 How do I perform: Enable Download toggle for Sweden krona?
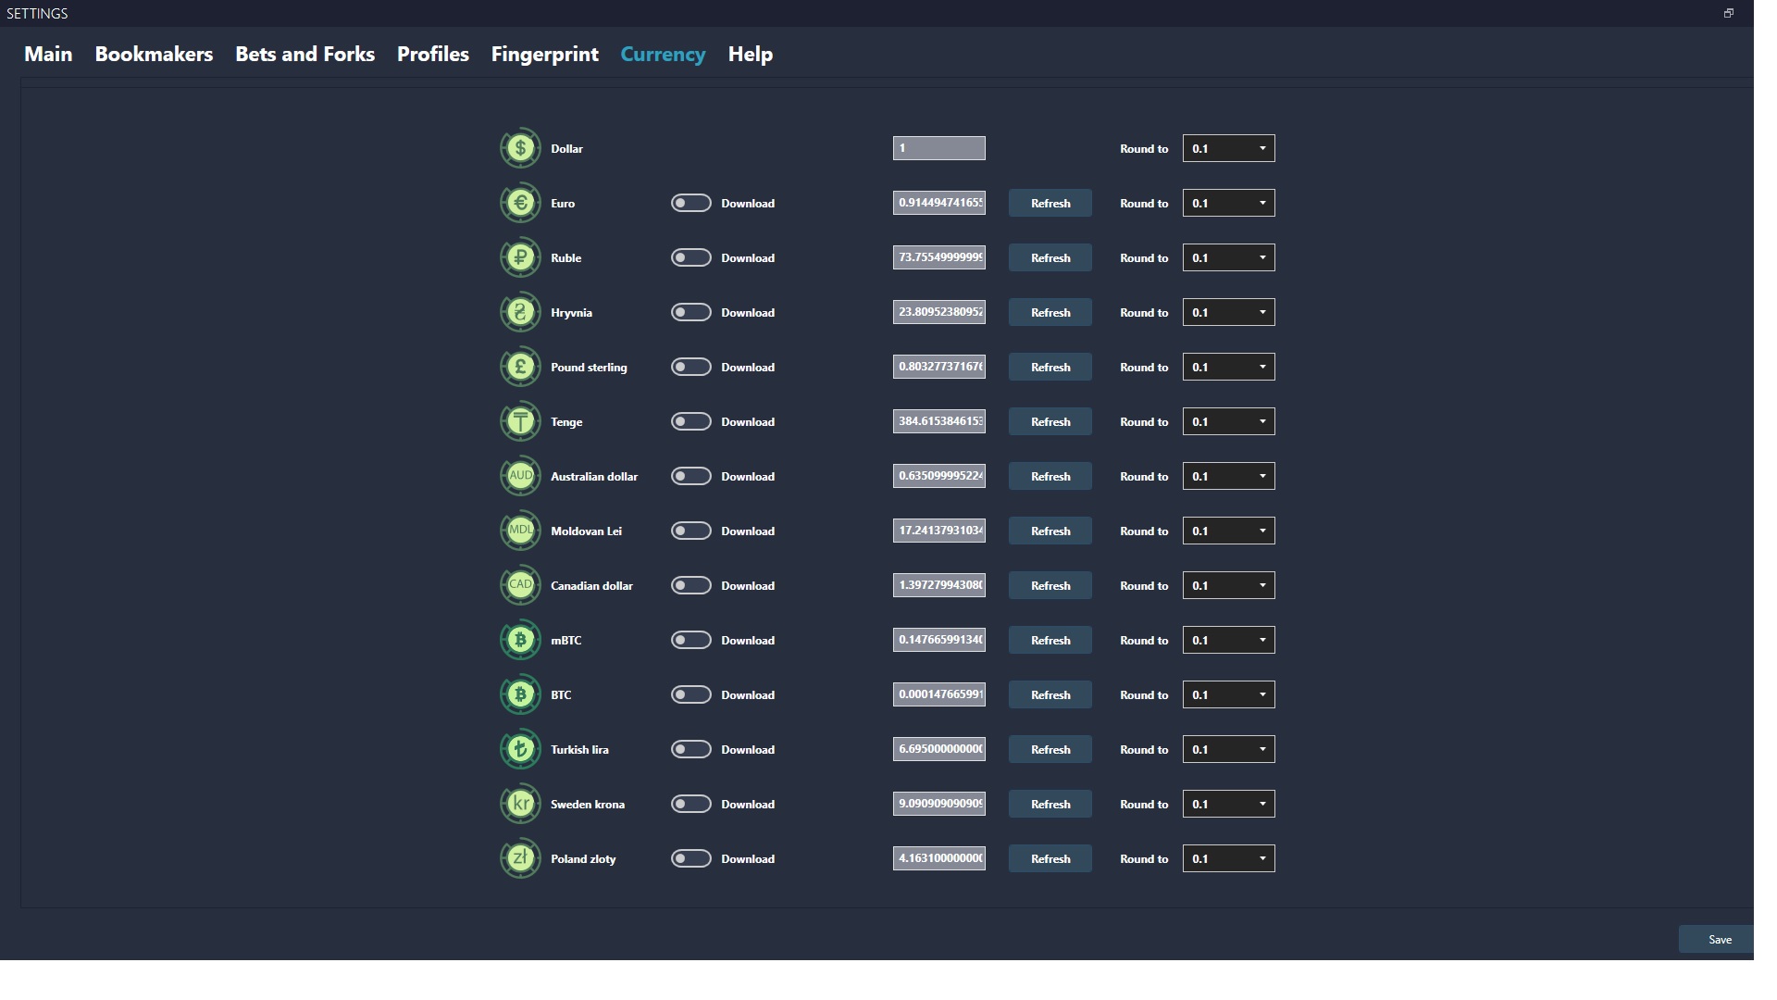[x=691, y=804]
